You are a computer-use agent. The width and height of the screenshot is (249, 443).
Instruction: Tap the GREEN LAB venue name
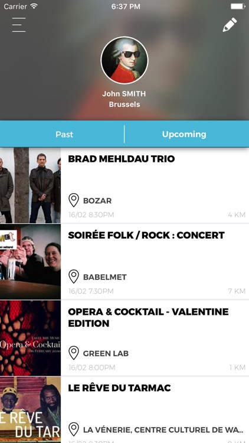[106, 353]
